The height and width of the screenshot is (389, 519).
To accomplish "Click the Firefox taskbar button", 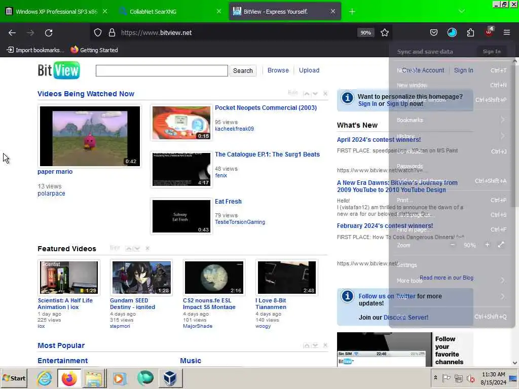I will pyautogui.click(x=69, y=378).
